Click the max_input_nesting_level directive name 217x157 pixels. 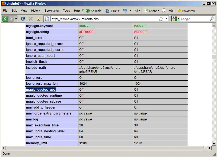(45, 131)
